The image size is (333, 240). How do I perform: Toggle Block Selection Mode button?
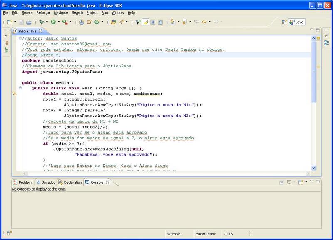(153, 22)
